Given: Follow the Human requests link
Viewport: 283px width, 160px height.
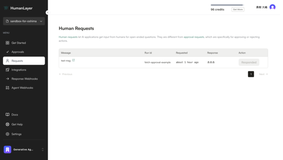Looking at the screenshot, I should click(x=68, y=37).
